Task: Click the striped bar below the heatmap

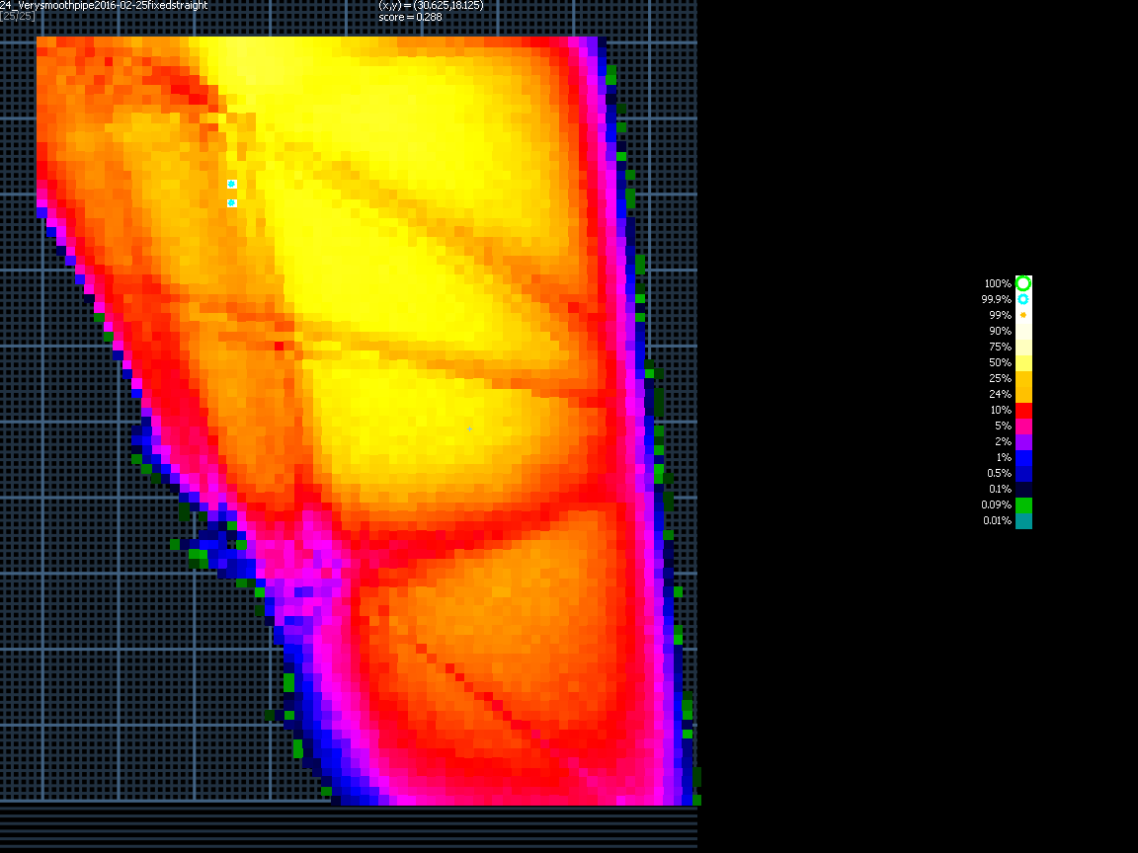Action: 348,827
